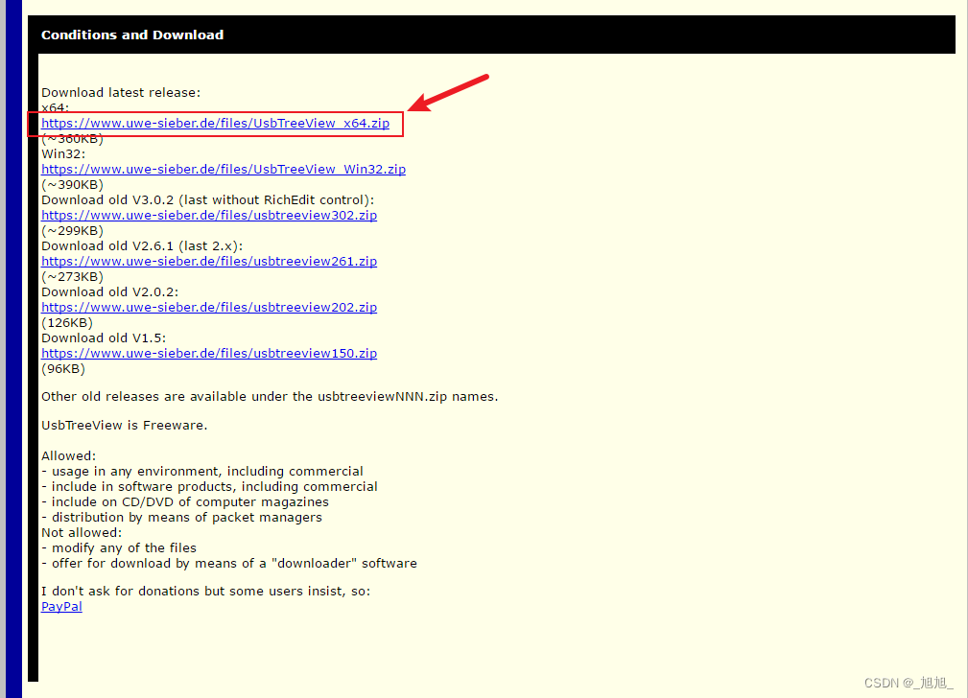Image resolution: width=968 pixels, height=698 pixels.
Task: Open the UsbTreeView_x64.zip download link
Action: (216, 124)
